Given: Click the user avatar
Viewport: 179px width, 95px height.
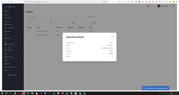Looking at the screenshot, I should (159, 6).
